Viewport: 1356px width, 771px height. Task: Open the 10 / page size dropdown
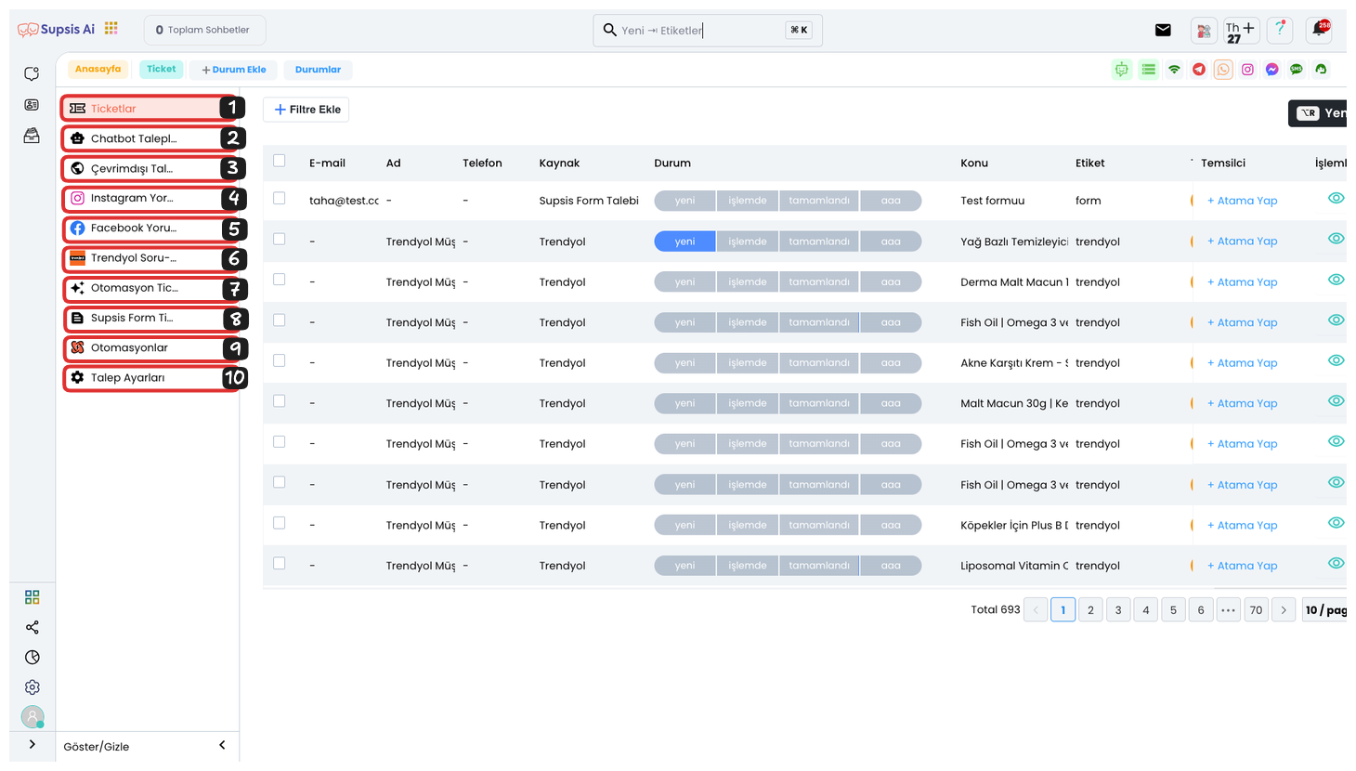1324,609
